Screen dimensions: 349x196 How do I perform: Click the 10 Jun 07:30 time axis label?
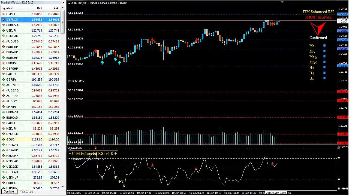click(x=144, y=193)
